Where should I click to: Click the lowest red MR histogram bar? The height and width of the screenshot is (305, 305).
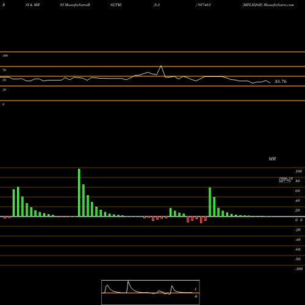(x=201, y=220)
